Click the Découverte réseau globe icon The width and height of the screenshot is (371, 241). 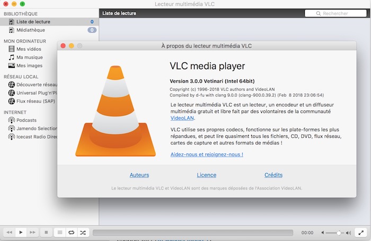11,85
